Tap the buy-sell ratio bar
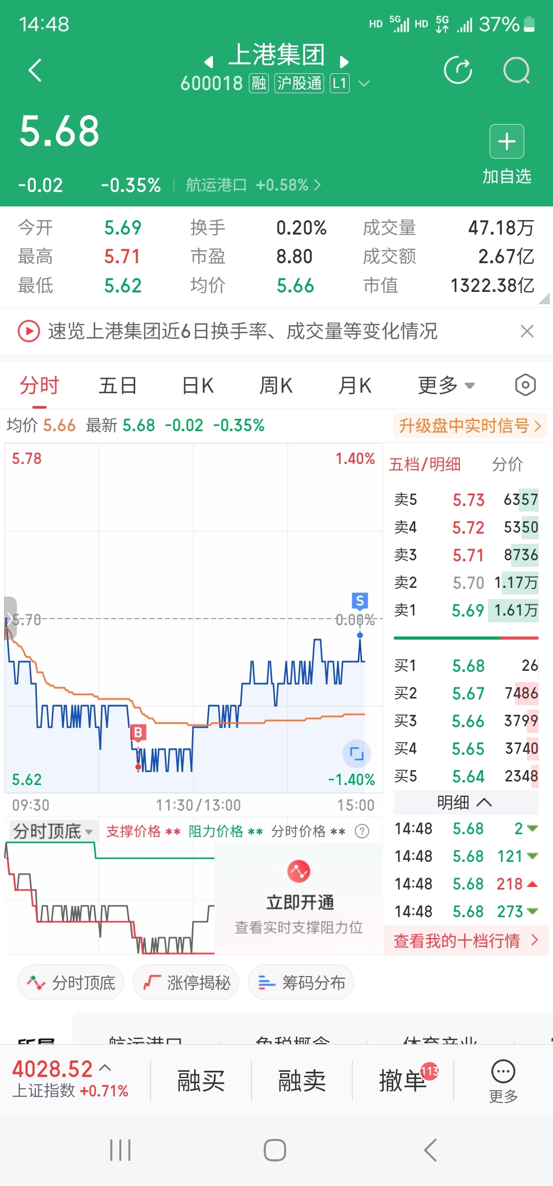This screenshot has width=553, height=1186. 466,638
